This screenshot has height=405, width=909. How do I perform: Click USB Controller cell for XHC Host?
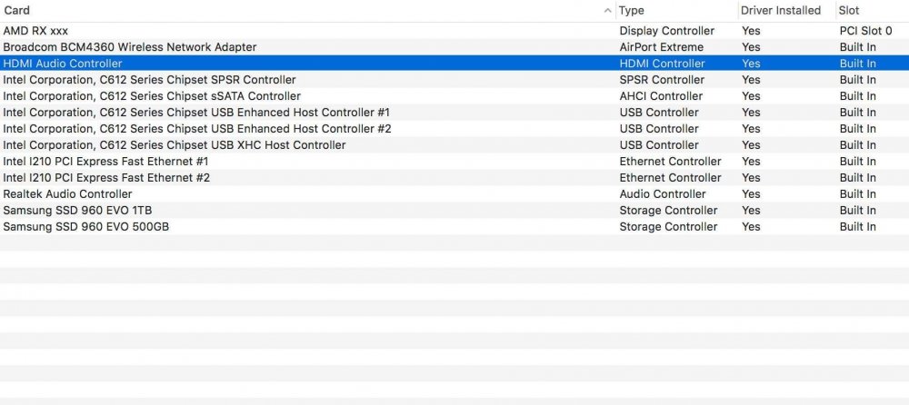coord(659,145)
